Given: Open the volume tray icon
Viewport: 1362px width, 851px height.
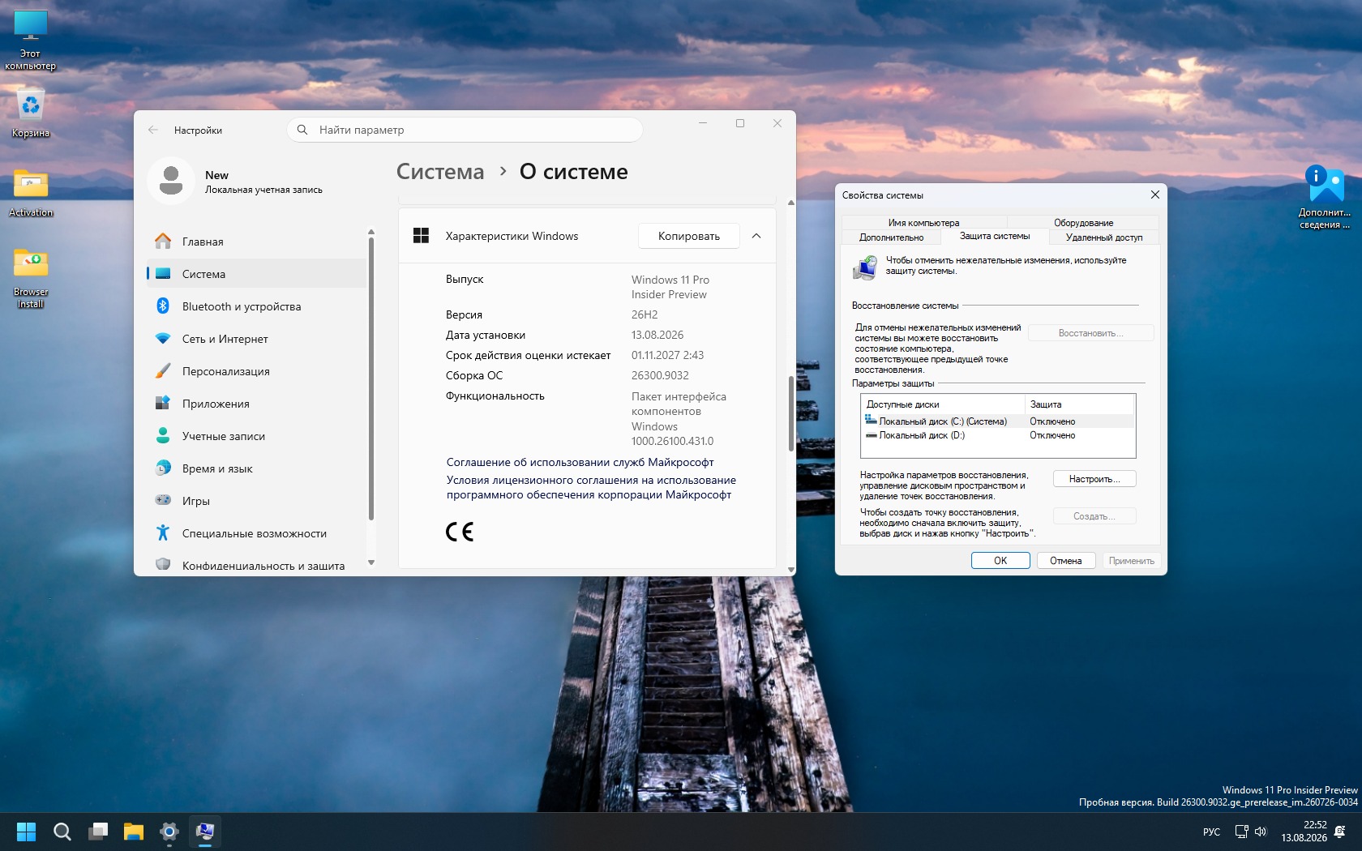Looking at the screenshot, I should (1261, 832).
